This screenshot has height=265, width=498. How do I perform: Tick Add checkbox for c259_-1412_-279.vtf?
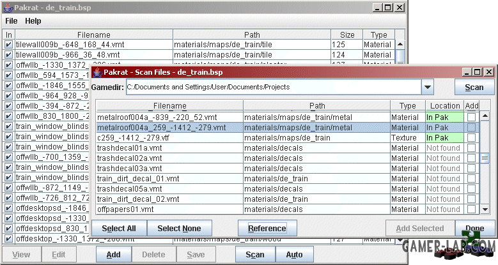pos(471,137)
